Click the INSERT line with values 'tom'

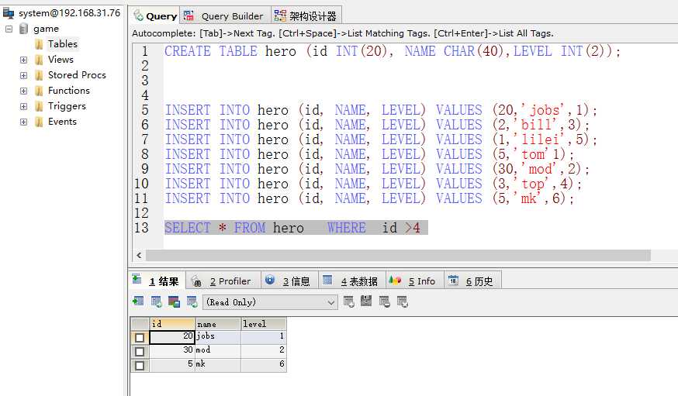click(x=370, y=154)
